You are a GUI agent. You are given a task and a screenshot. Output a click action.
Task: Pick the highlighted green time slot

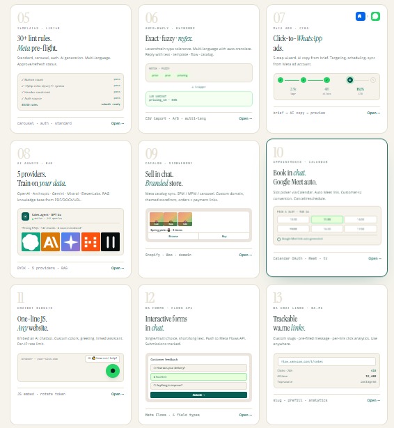(x=327, y=219)
